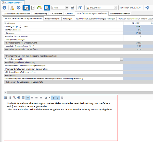
Task: Open 'Nettowert nicht betriebsnotwendiges Vermögen' sub-tab
Action: click(x=95, y=19)
